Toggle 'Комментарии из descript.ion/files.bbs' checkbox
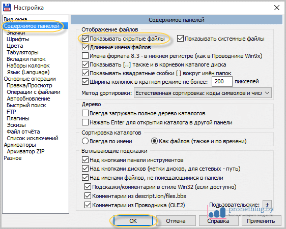This screenshot has width=286, height=229. click(x=88, y=196)
